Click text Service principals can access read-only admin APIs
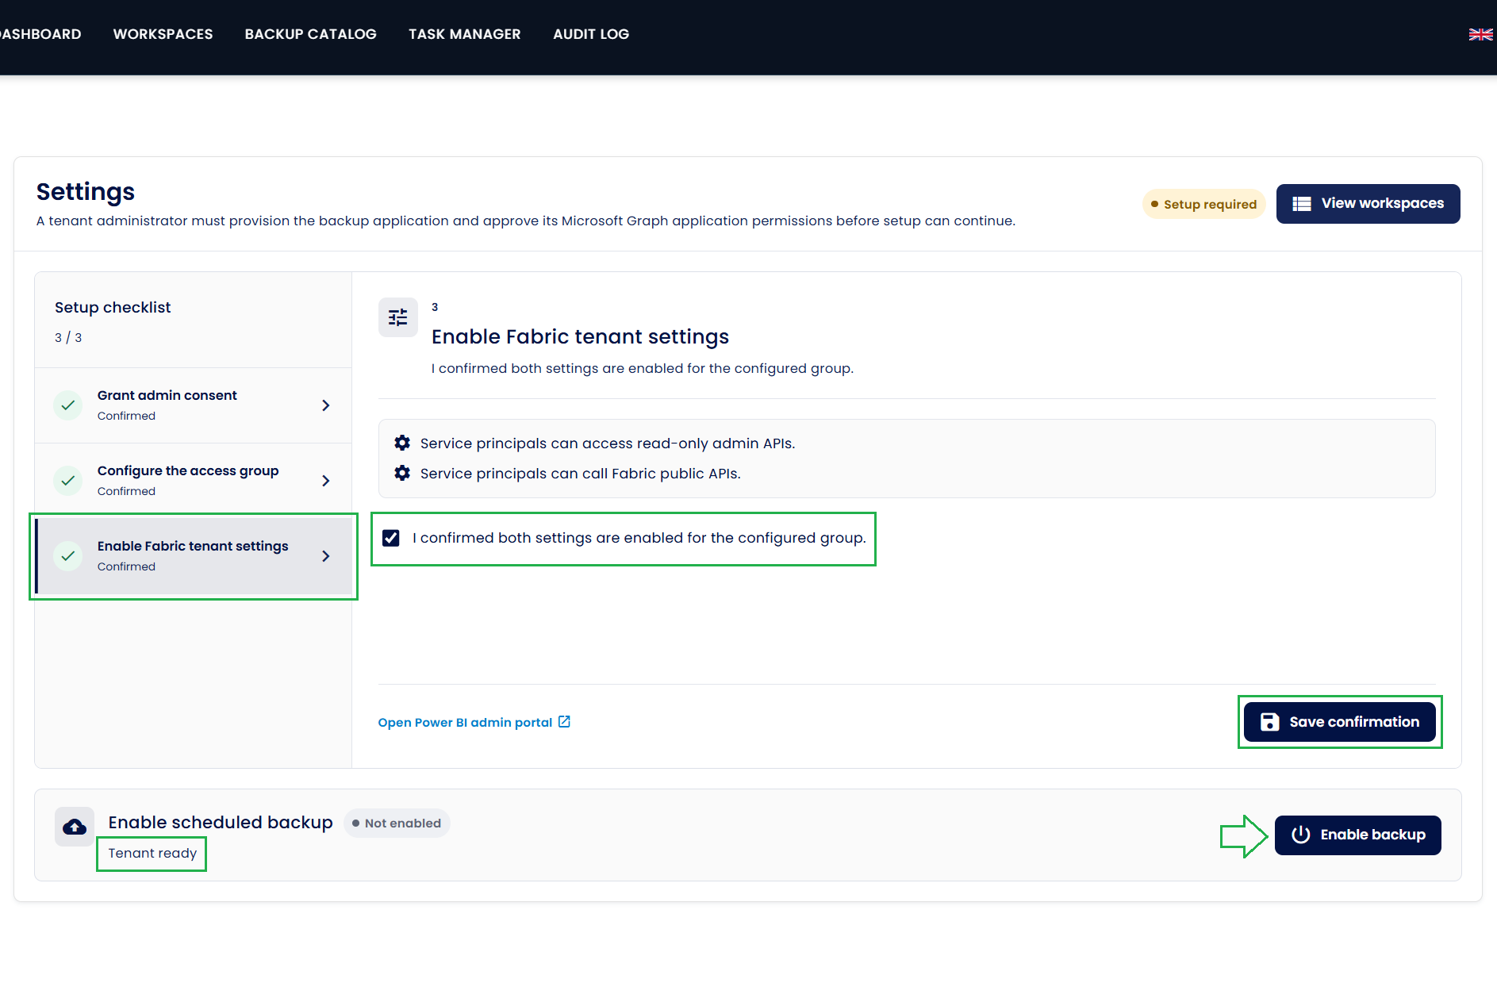The image size is (1497, 1002). coord(608,443)
